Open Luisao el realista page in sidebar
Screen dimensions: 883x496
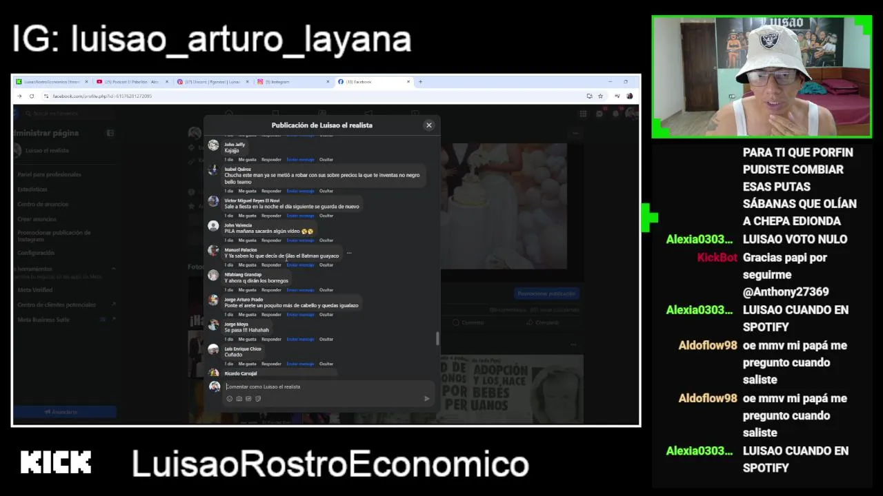coord(47,151)
